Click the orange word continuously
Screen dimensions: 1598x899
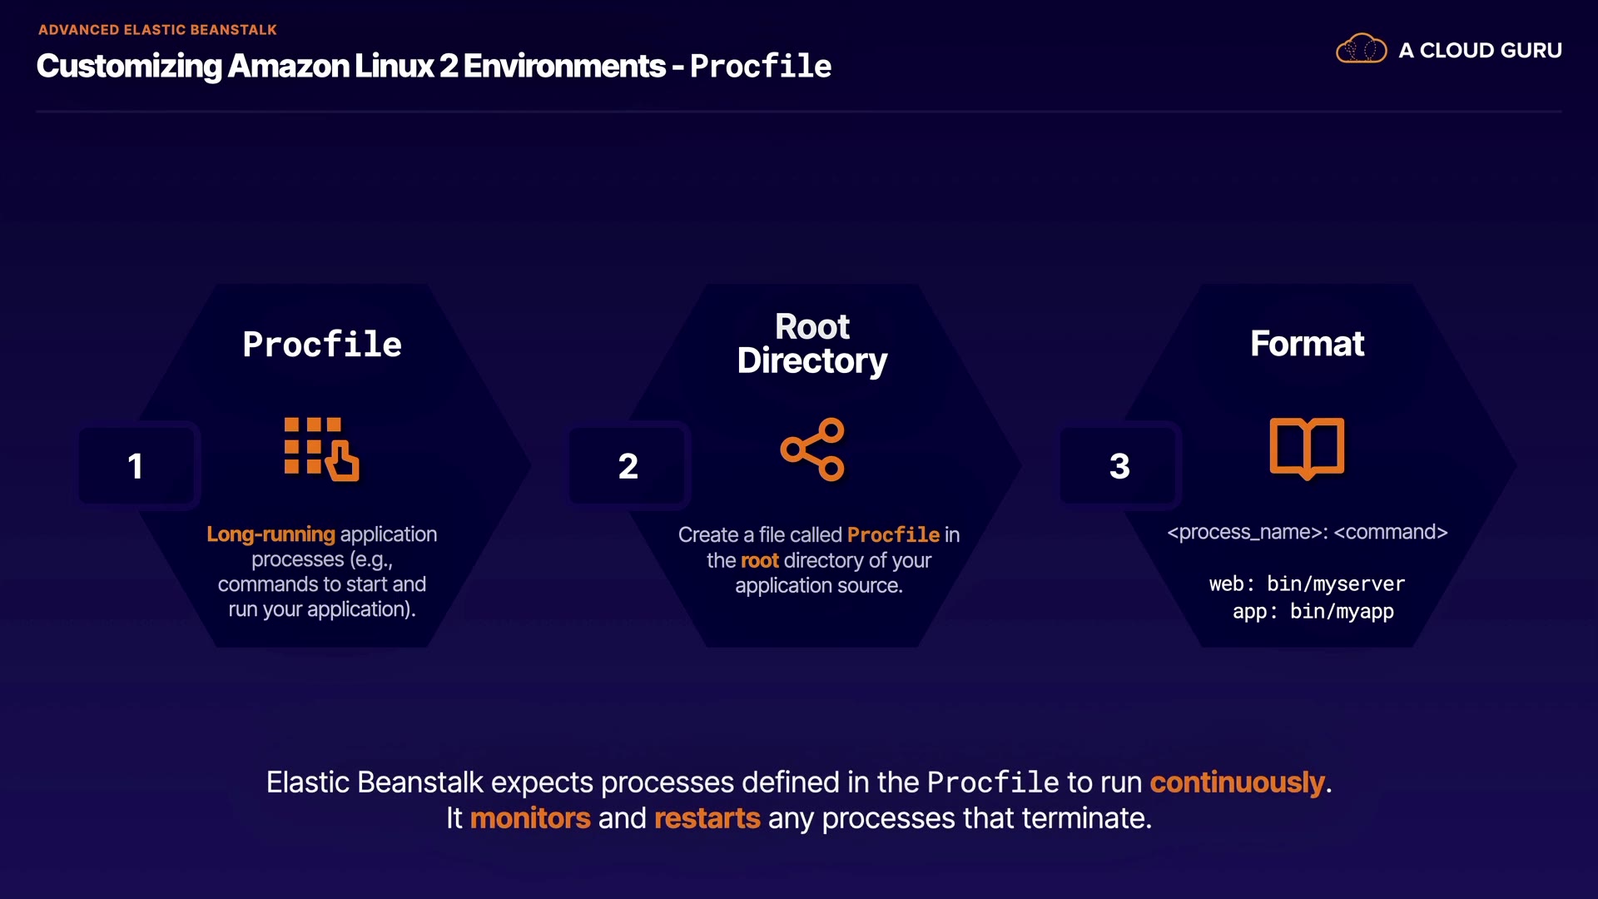[x=1237, y=782]
